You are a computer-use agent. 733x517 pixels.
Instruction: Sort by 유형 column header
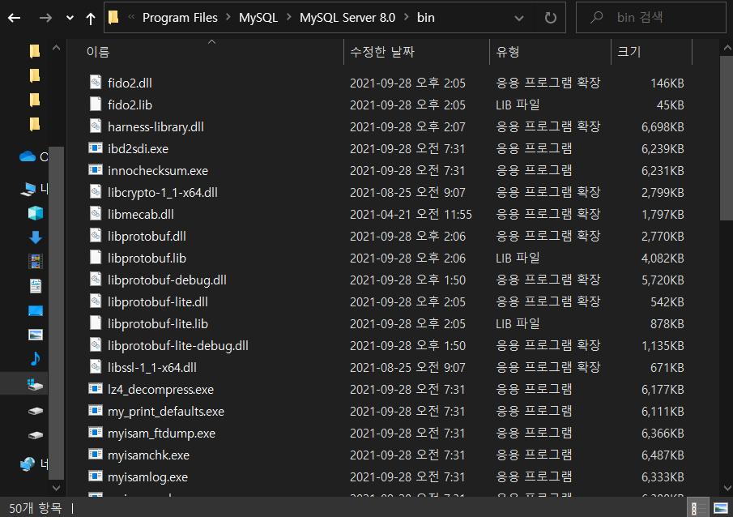click(x=508, y=52)
